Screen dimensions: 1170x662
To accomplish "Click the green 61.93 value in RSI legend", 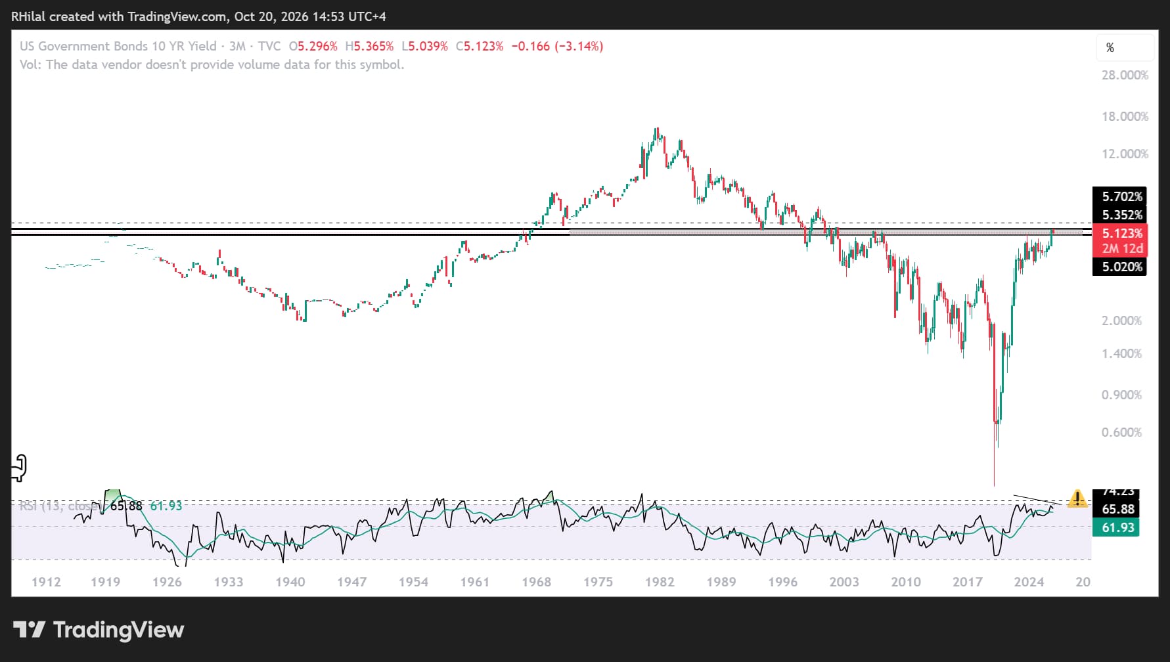I will [x=166, y=506].
